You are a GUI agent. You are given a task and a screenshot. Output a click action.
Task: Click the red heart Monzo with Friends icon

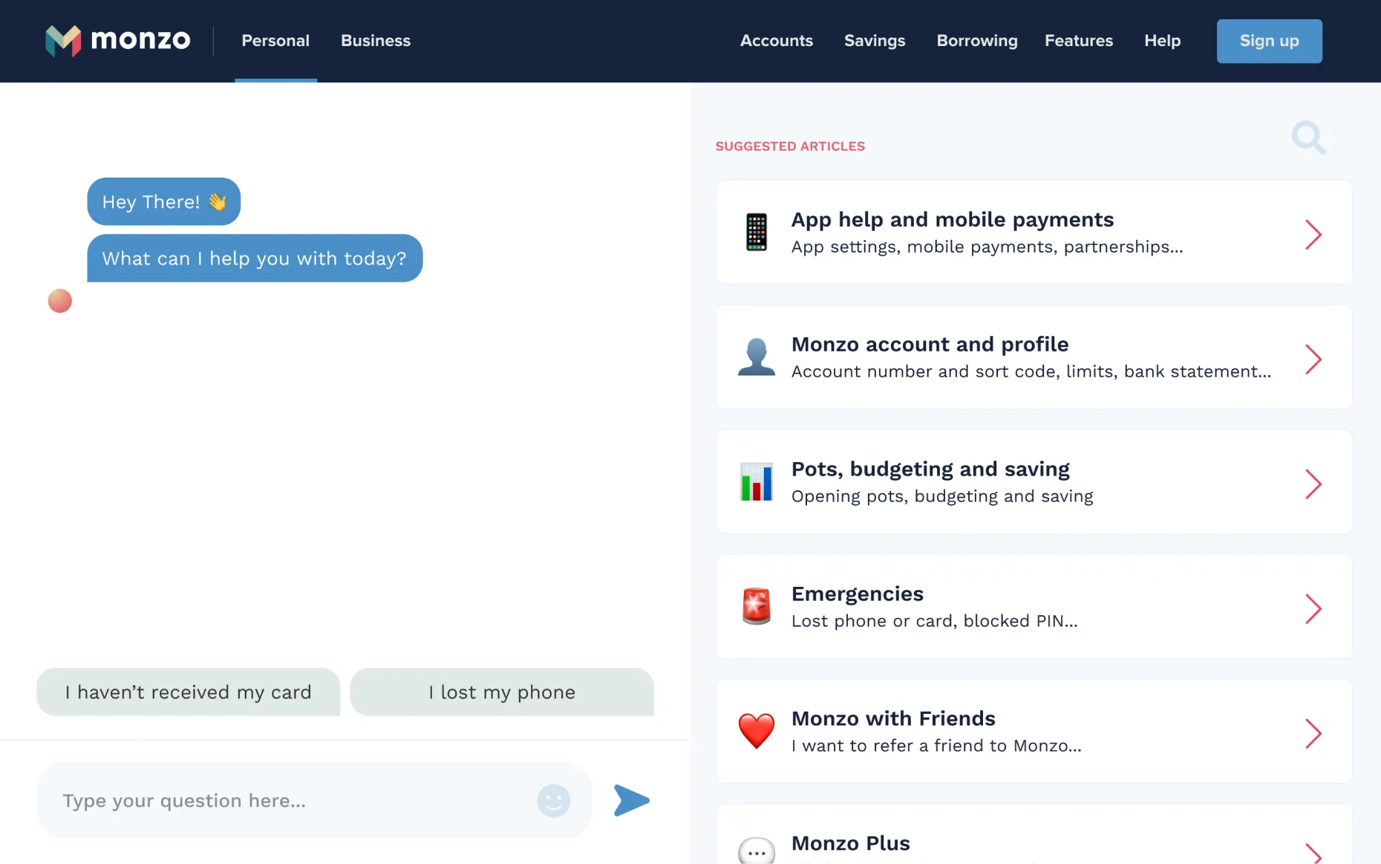(x=756, y=731)
